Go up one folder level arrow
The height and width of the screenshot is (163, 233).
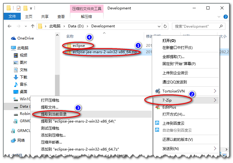coord(33,26)
